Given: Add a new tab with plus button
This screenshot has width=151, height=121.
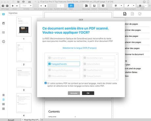Looking at the screenshot, I should [x=42, y=120].
